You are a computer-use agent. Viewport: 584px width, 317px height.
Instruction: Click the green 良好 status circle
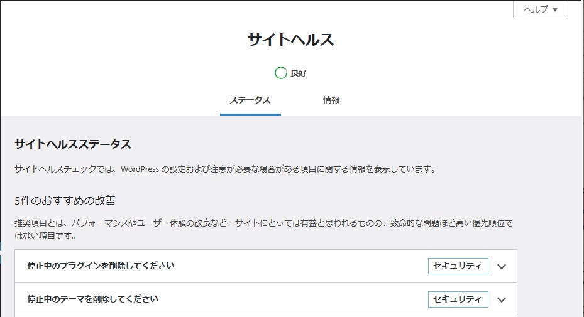(281, 73)
